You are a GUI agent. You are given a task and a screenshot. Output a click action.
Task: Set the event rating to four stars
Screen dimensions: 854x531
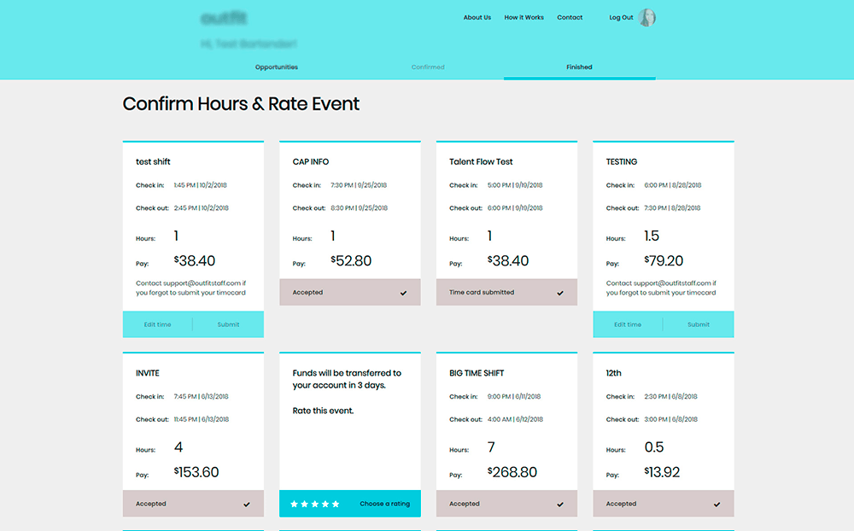pos(325,504)
